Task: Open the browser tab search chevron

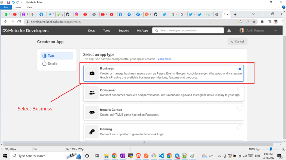Action: coord(253,14)
